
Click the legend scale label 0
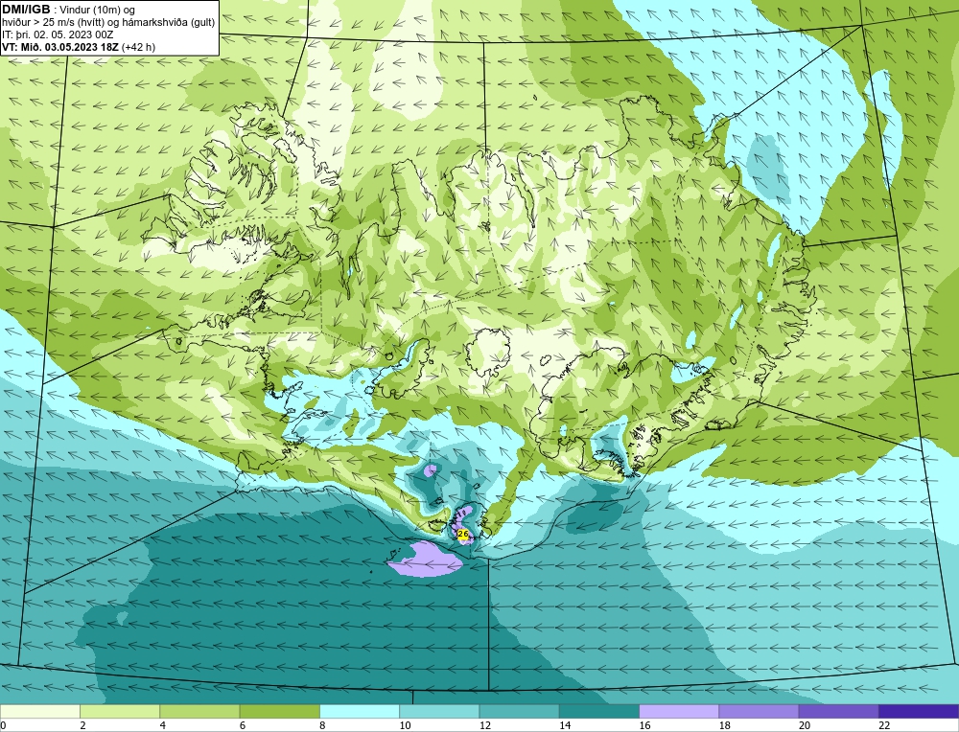coord(3,725)
